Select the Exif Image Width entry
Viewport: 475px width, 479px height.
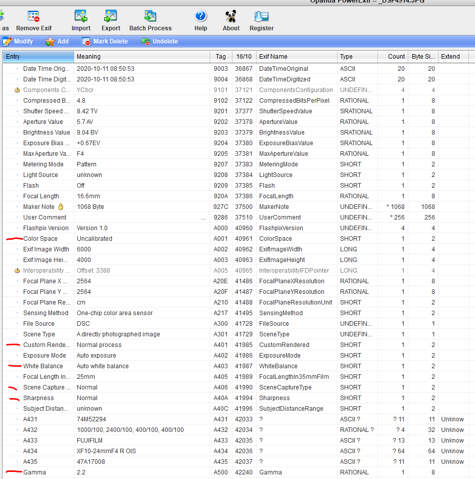click(x=46, y=249)
